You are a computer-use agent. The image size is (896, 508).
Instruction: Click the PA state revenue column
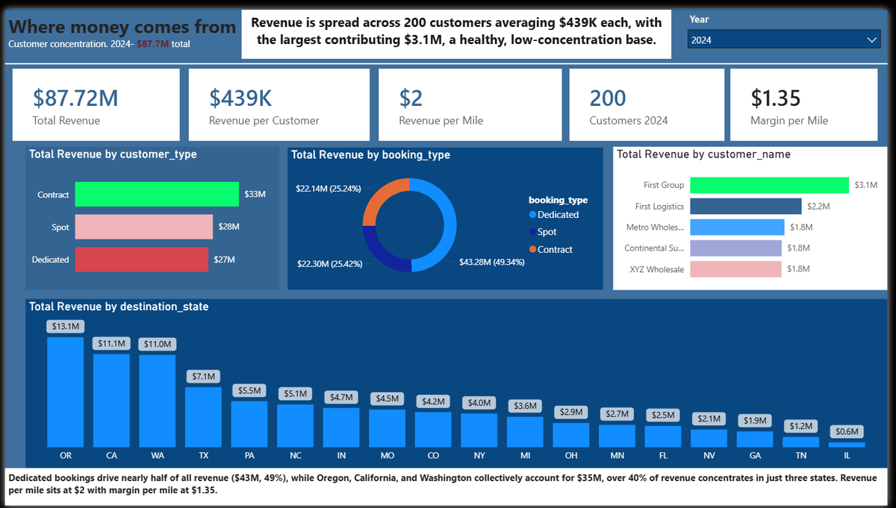tap(249, 424)
